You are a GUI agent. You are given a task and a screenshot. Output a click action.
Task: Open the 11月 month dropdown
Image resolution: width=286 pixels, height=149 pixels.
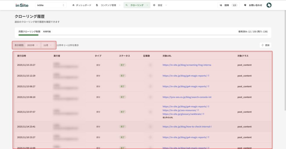(x=47, y=45)
